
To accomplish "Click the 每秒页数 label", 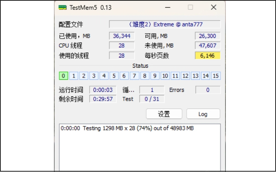I will pos(157,56).
